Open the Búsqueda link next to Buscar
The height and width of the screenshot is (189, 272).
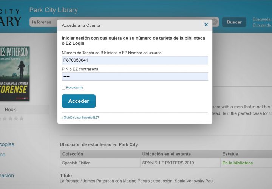coord(262,19)
